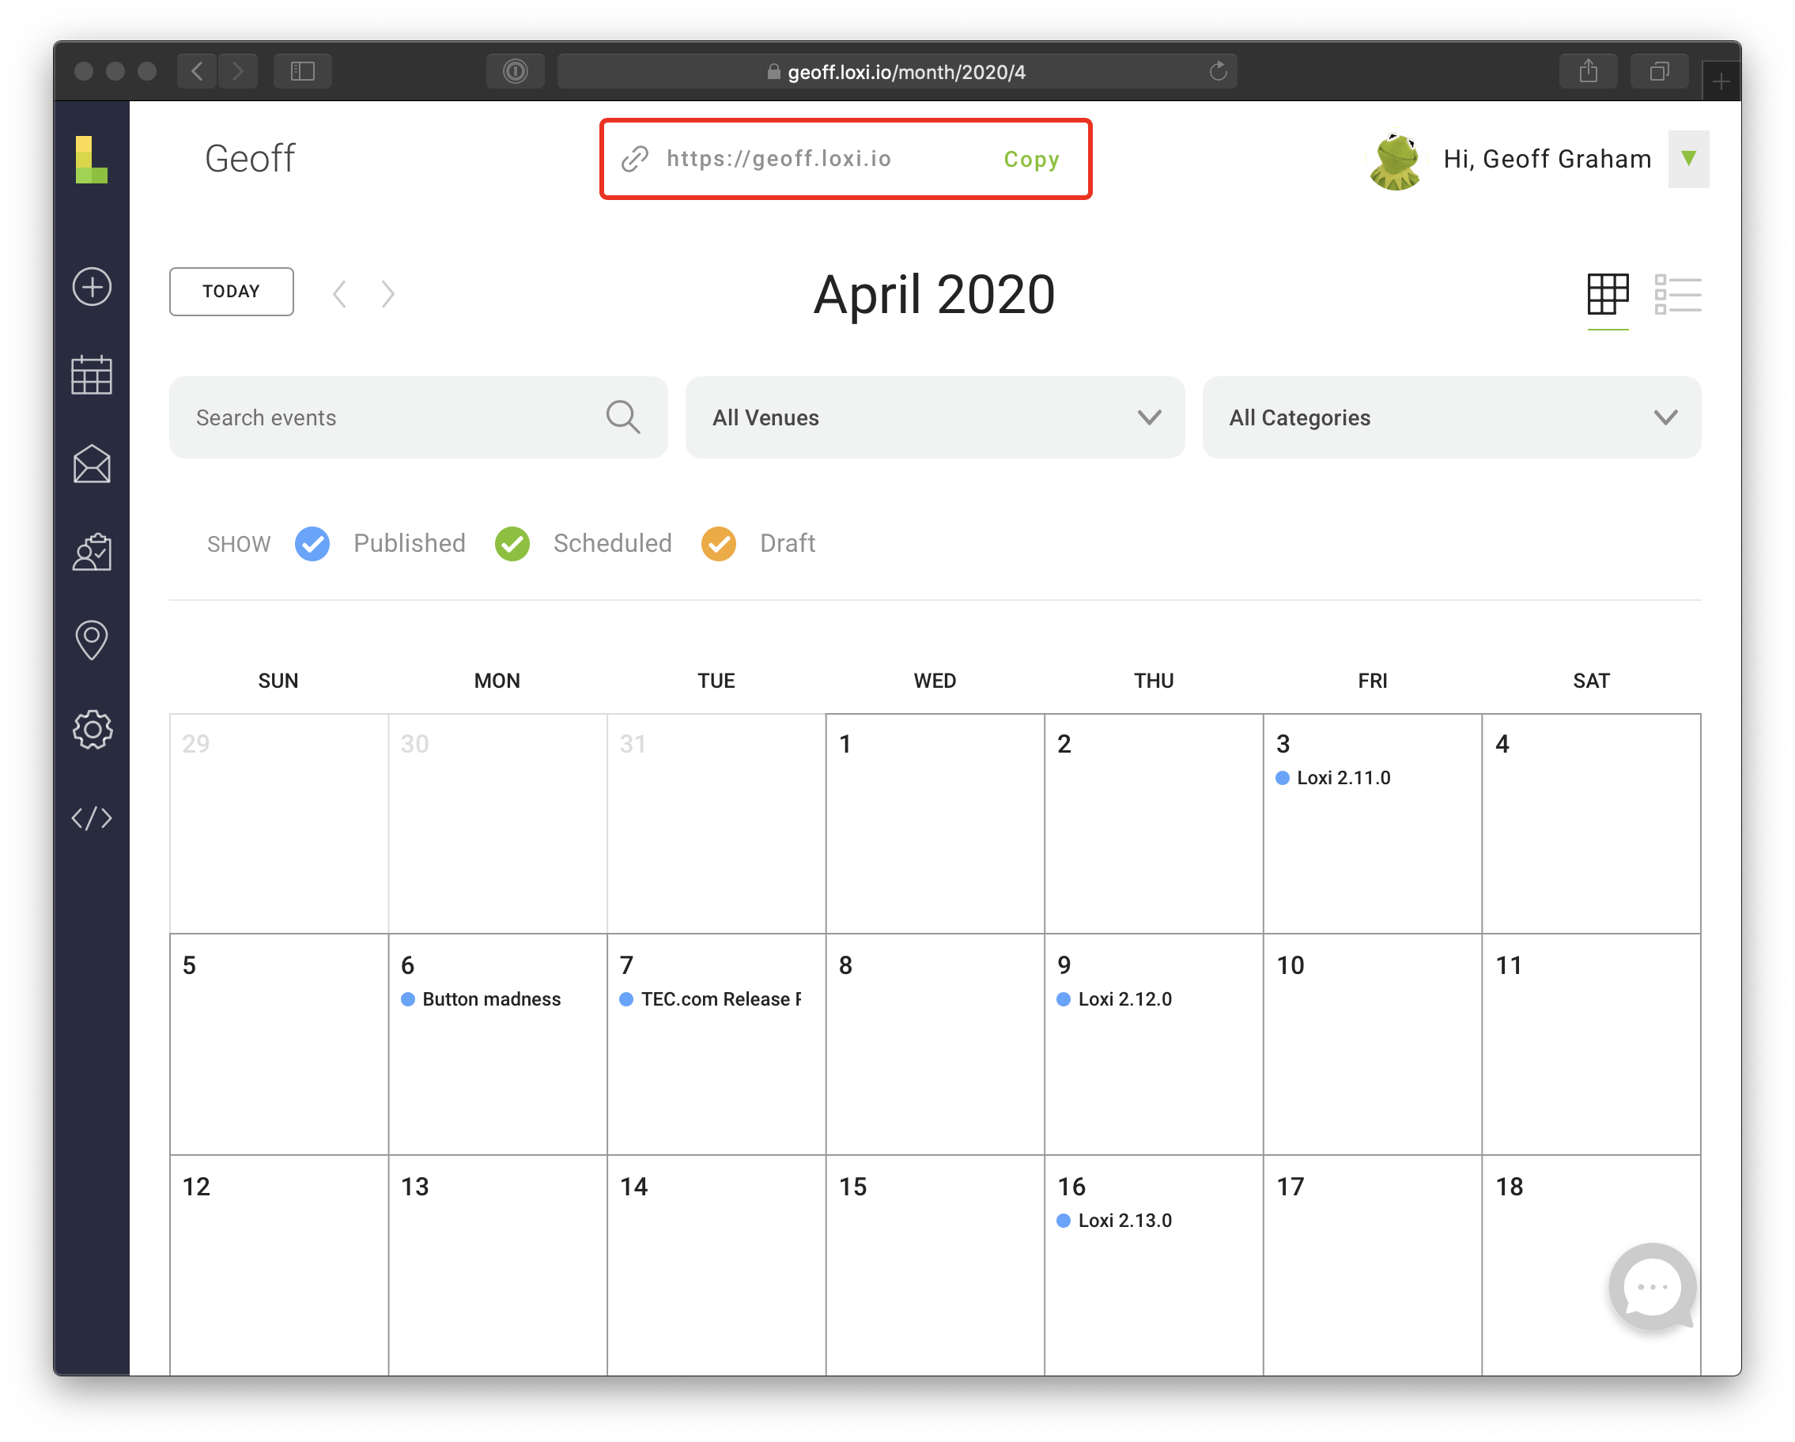Open the calendar icon in sidebar
The height and width of the screenshot is (1442, 1795).
pyautogui.click(x=92, y=376)
